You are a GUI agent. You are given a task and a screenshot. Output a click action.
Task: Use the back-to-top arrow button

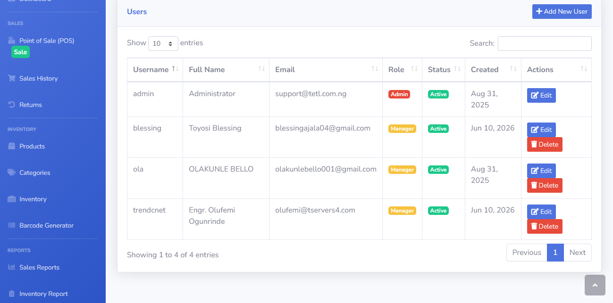[x=595, y=285]
